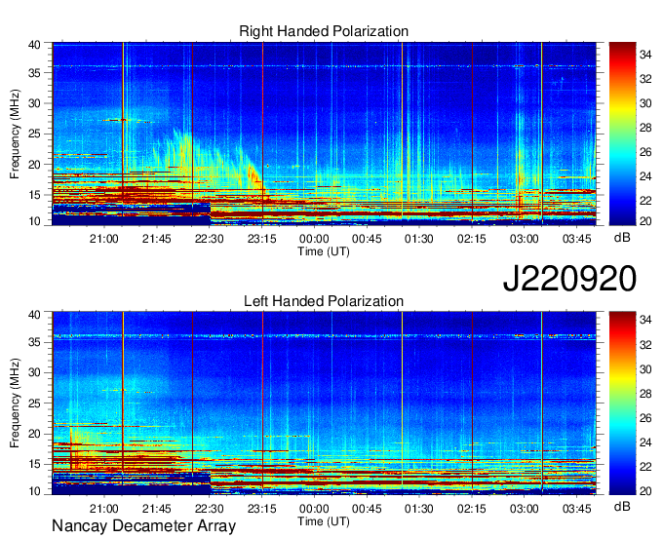Viewport: 663px width, 538px height.
Task: Click the 28 dB value on Left Handed colorbar
Action: pyautogui.click(x=645, y=394)
